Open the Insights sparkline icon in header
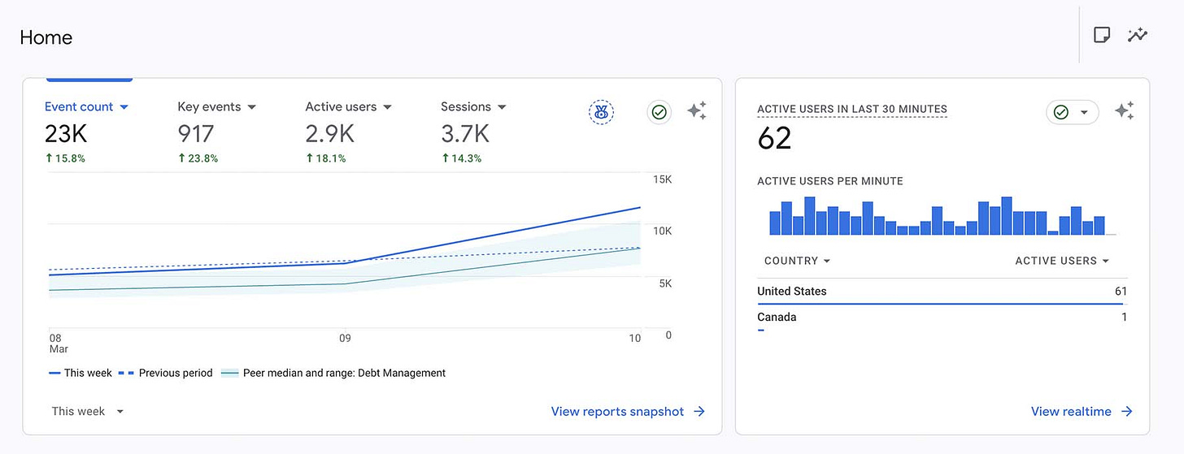1184x454 pixels. click(1138, 35)
